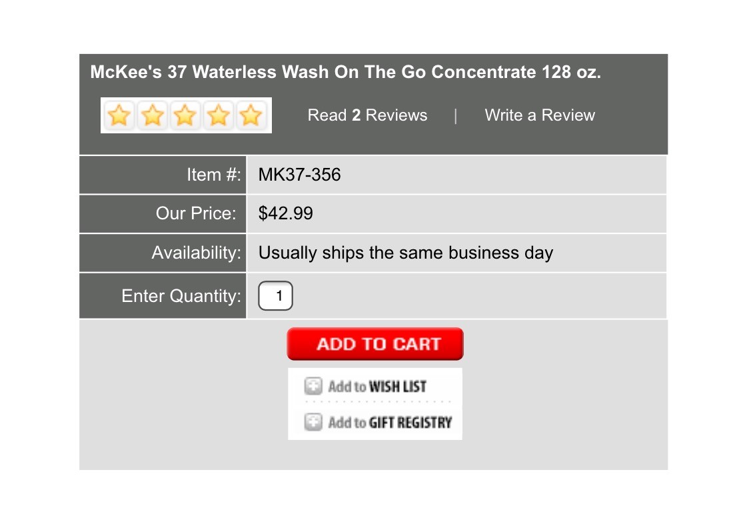Image resolution: width=751 pixels, height=522 pixels.
Task: Click the second rating star
Action: click(153, 115)
